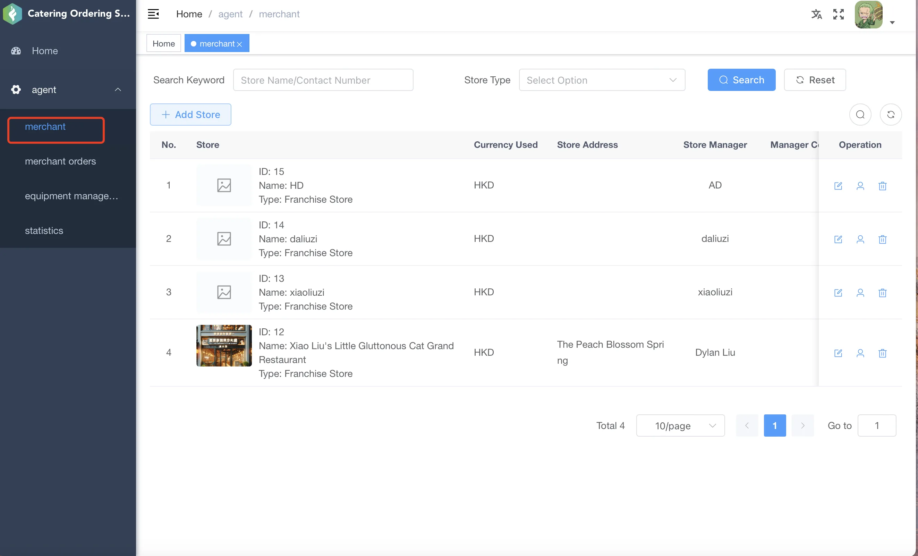This screenshot has height=556, width=918.
Task: Click Home in the breadcrumb
Action: [x=189, y=14]
